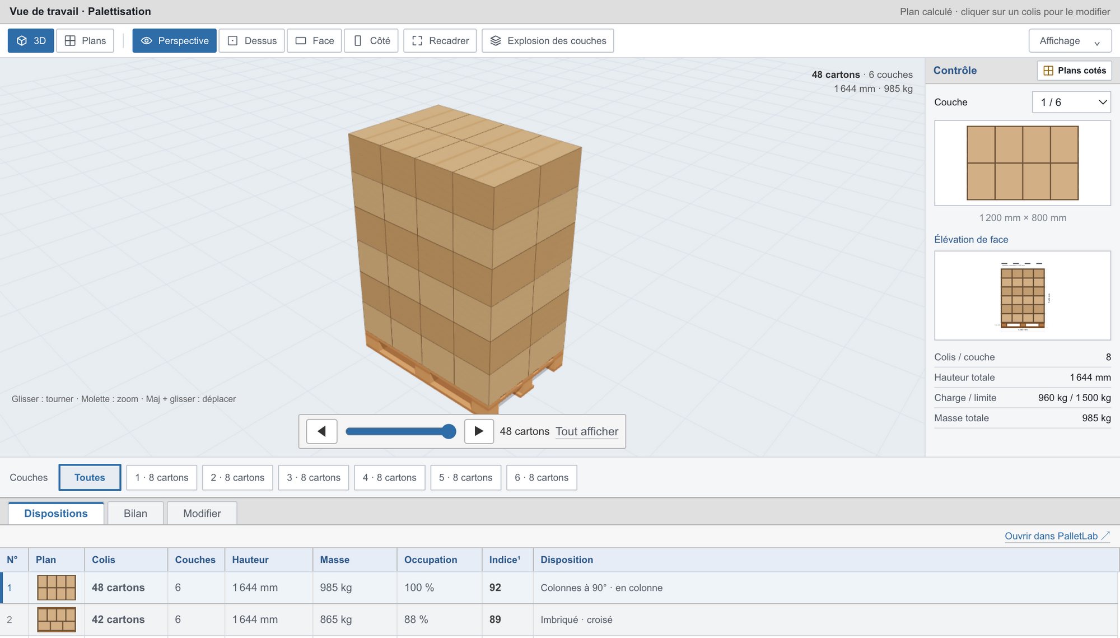The height and width of the screenshot is (638, 1120).
Task: Select layer 6 · 8 cartons
Action: click(x=542, y=478)
